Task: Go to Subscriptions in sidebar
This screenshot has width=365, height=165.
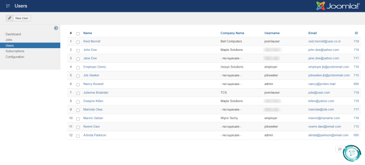Action: [15, 51]
